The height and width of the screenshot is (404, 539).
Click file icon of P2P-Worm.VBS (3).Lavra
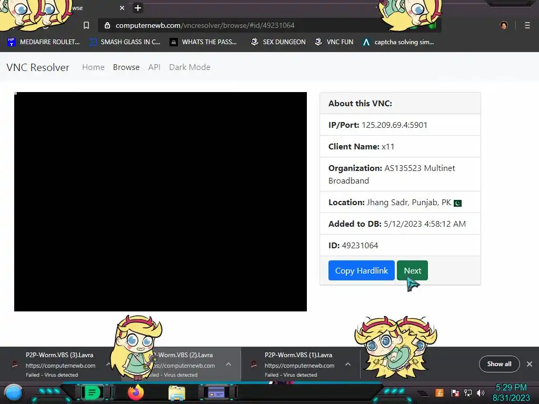pyautogui.click(x=15, y=364)
